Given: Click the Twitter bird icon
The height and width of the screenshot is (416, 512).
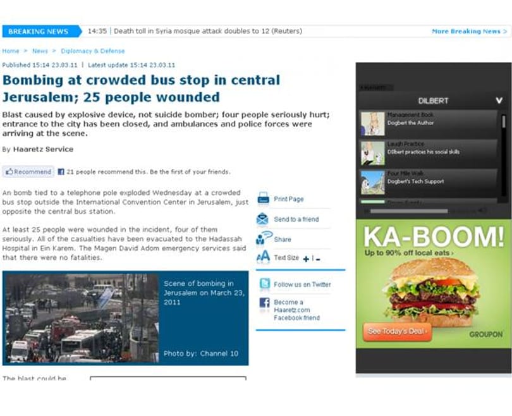Looking at the screenshot, I should click(x=264, y=284).
